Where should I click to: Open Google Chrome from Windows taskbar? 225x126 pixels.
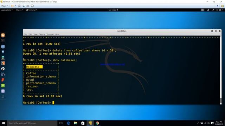[x=97, y=123]
